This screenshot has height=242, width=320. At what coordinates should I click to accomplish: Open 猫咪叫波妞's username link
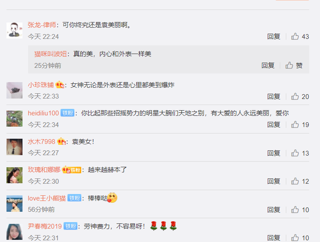[x=51, y=54]
